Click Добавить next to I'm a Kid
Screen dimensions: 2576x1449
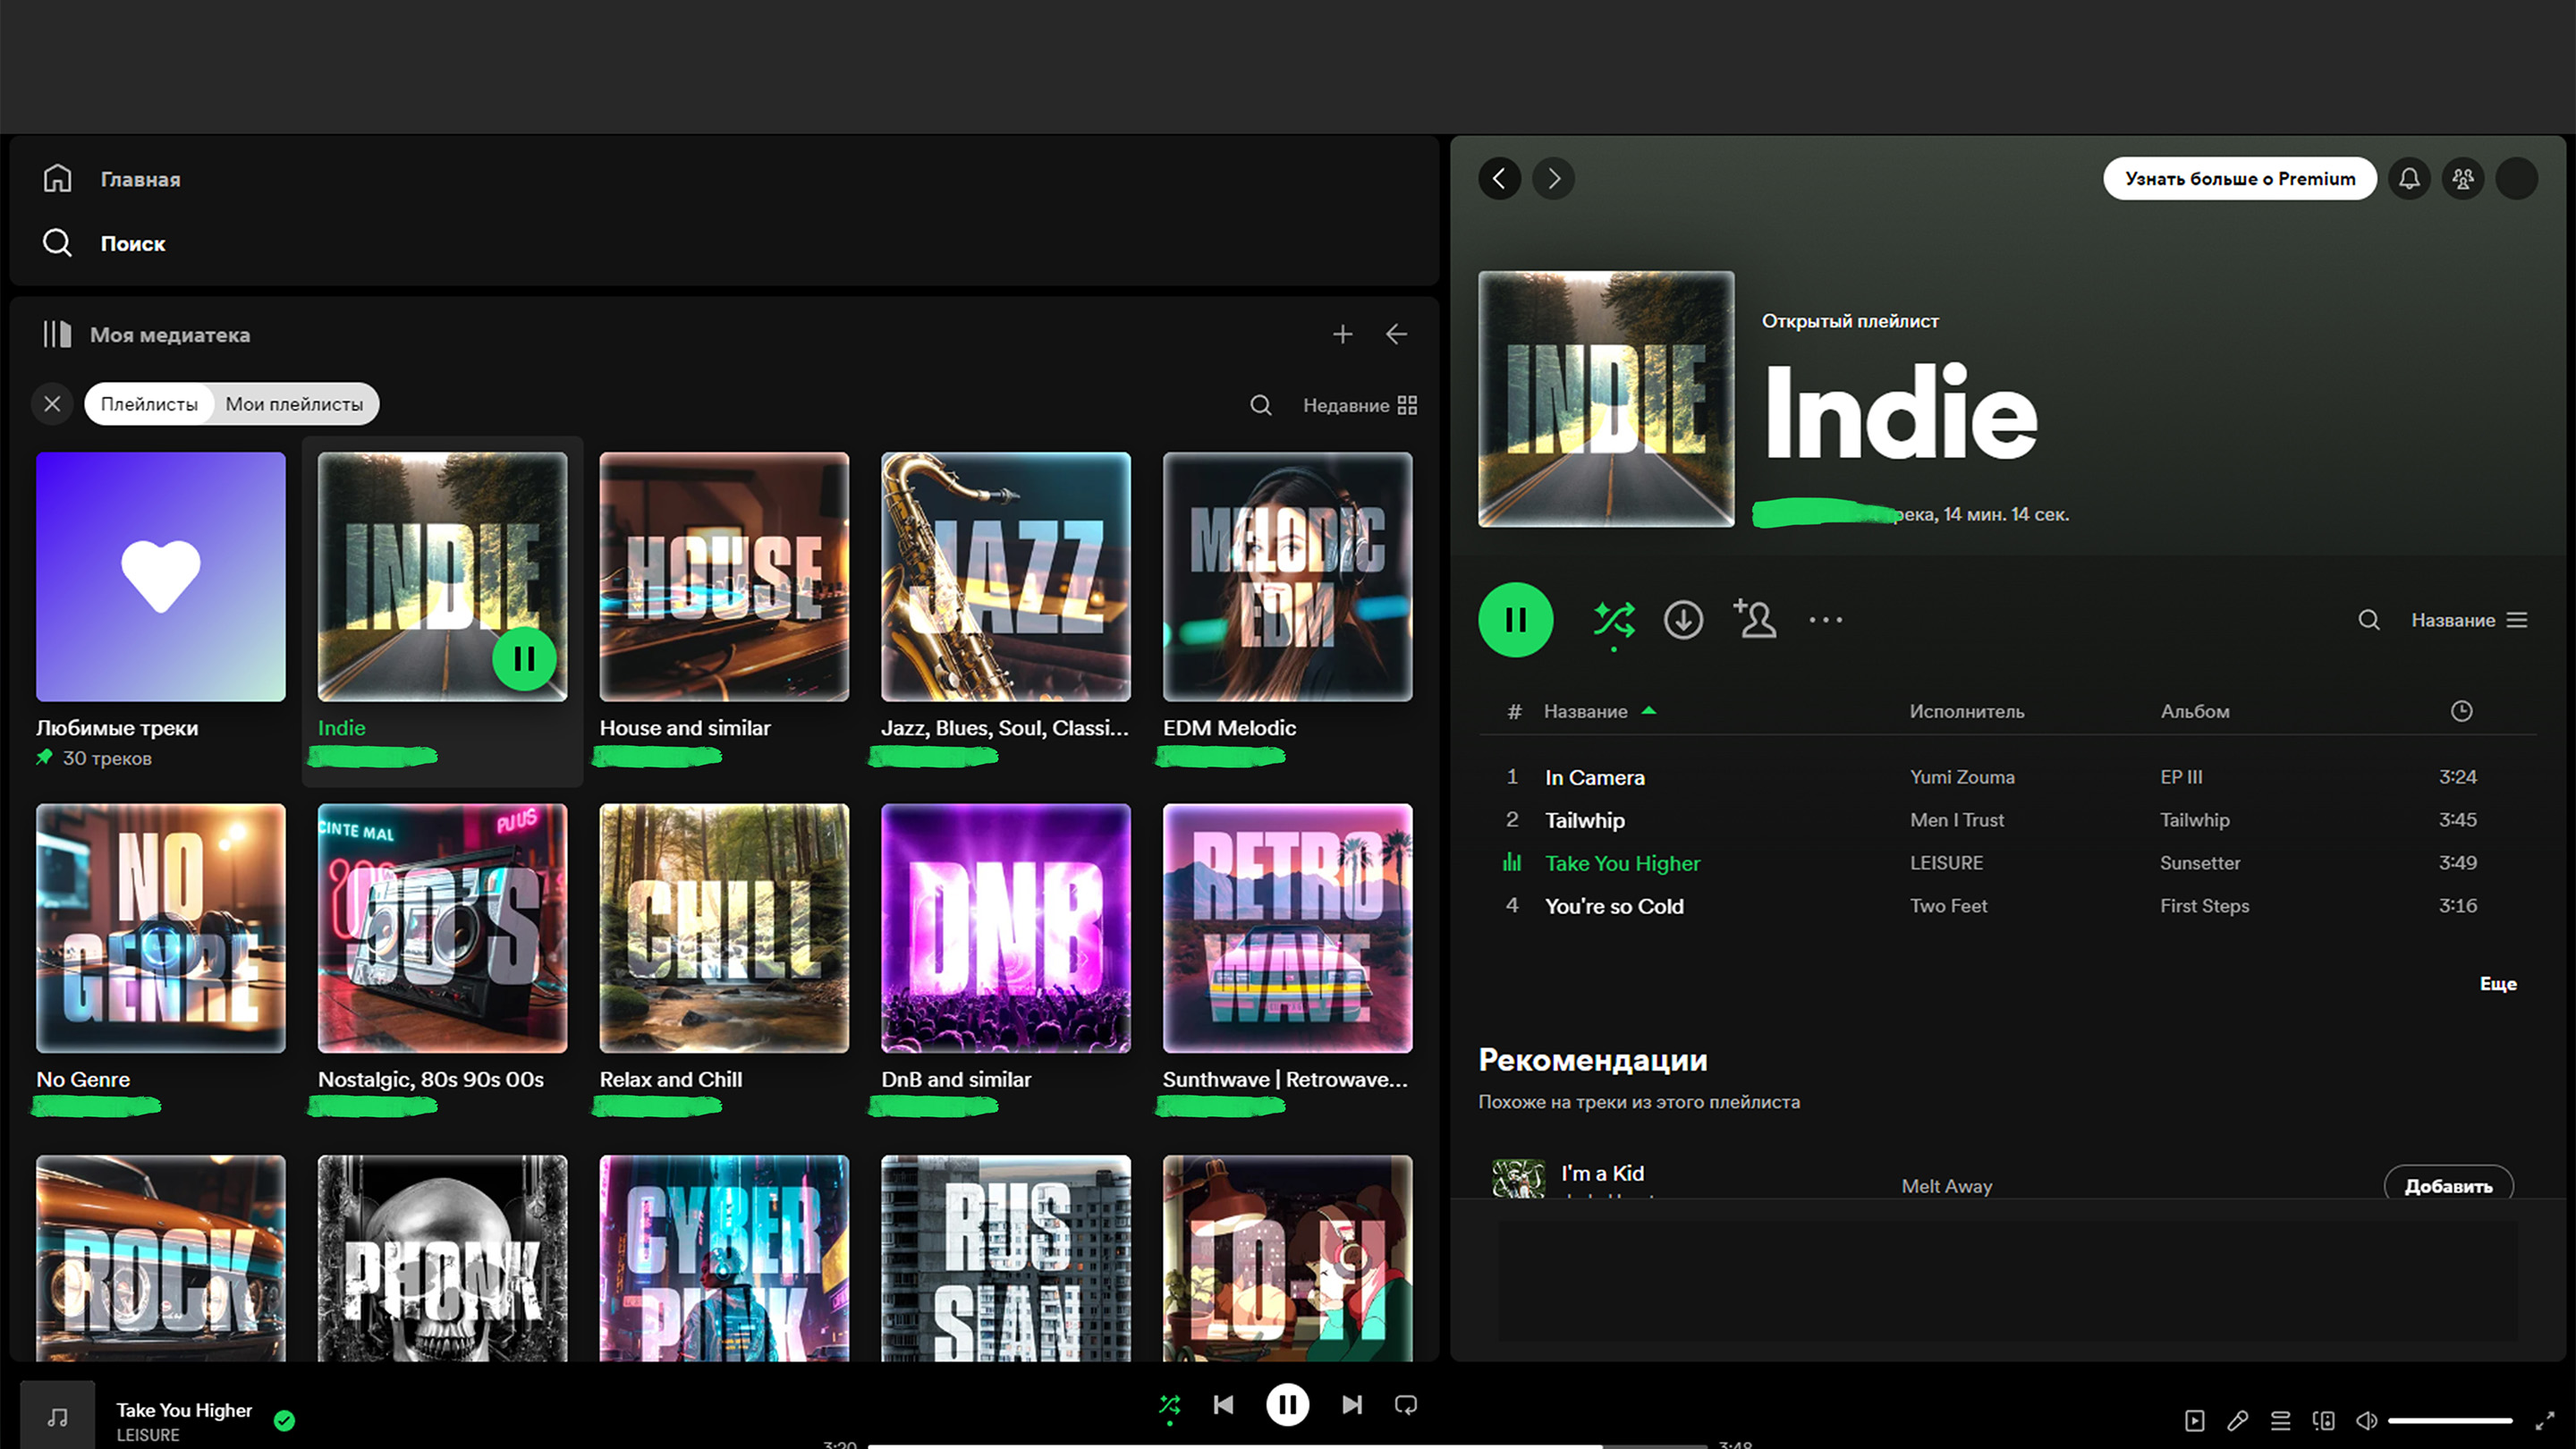click(2447, 1185)
